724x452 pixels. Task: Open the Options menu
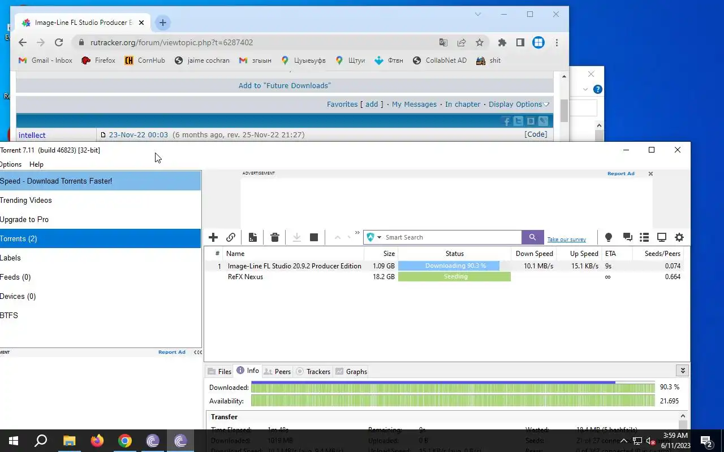tap(11, 164)
